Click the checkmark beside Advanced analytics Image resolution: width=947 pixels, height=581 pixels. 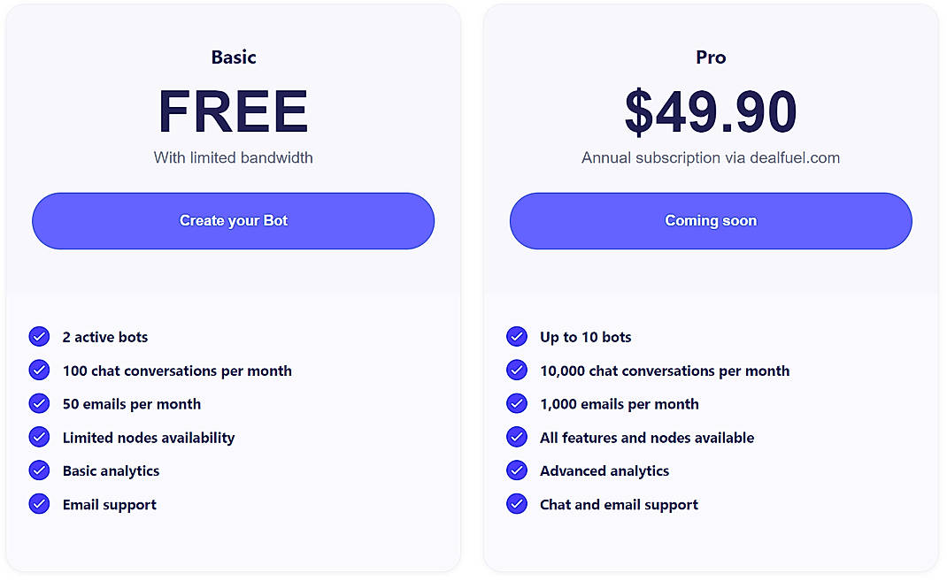517,470
